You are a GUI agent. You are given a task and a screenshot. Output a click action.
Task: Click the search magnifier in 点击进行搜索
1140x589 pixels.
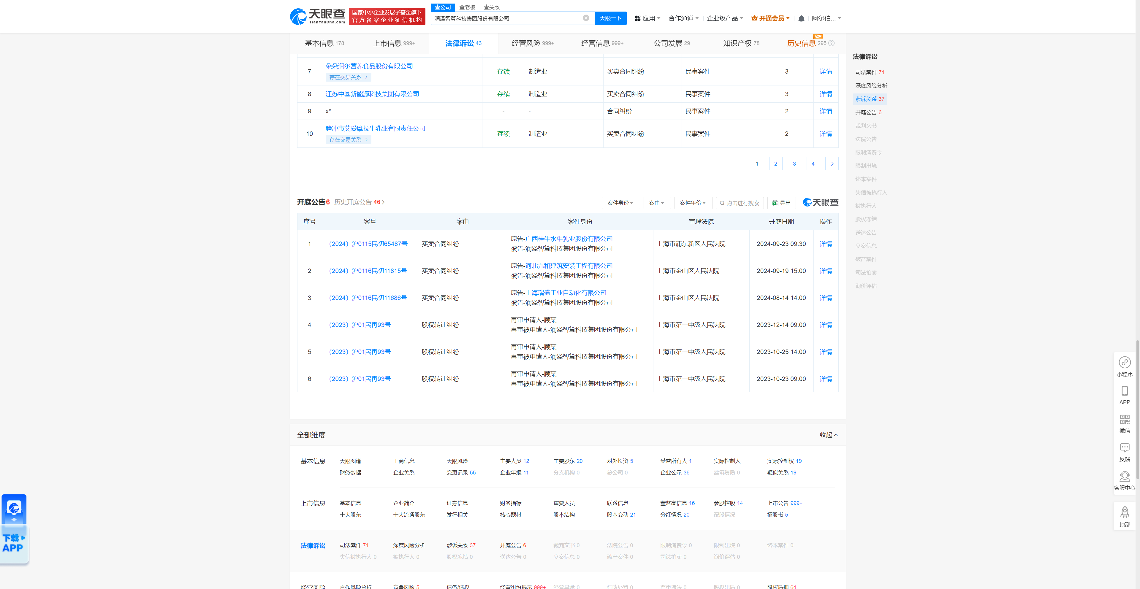click(x=722, y=203)
